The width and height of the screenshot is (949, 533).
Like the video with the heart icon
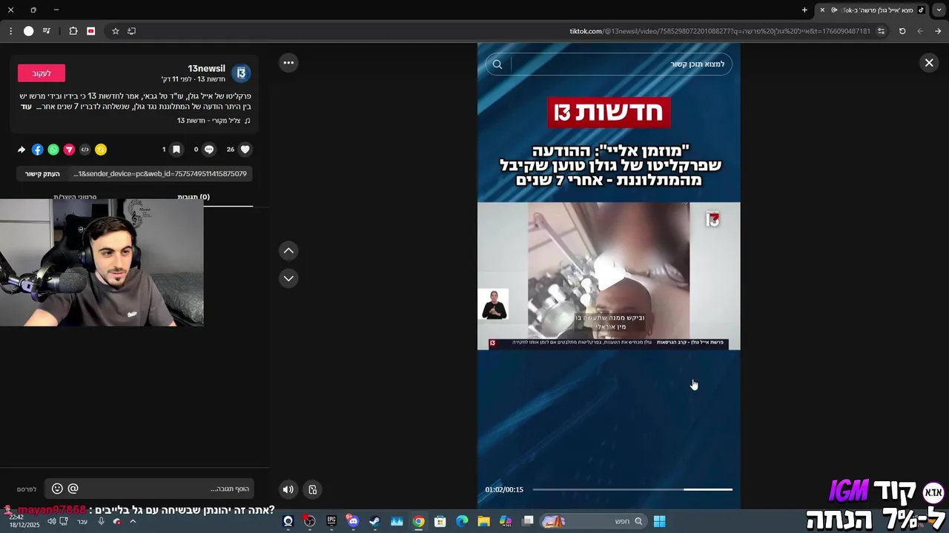point(245,150)
